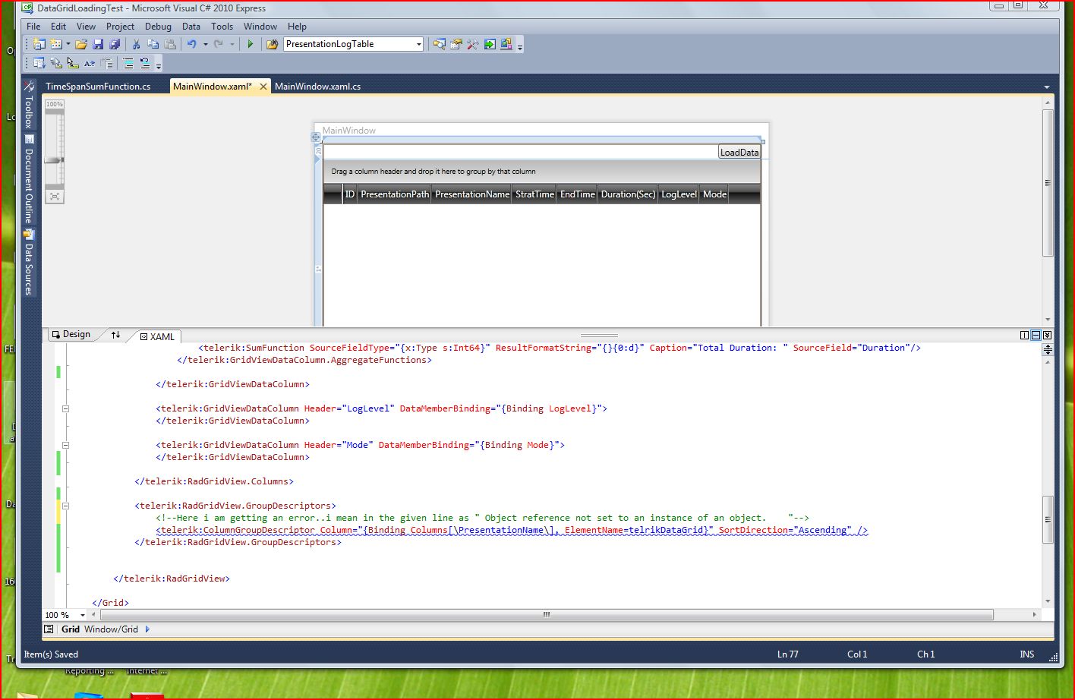Open the Document Outline side panel tab

click(x=29, y=179)
